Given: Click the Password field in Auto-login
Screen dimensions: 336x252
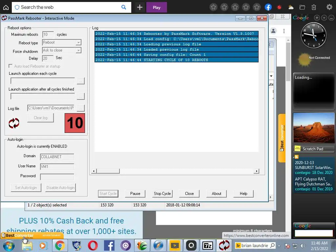Looking at the screenshot, I should (x=57, y=177).
